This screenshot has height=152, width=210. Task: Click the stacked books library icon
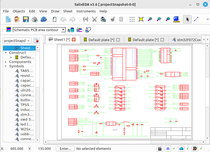(x=195, y=148)
